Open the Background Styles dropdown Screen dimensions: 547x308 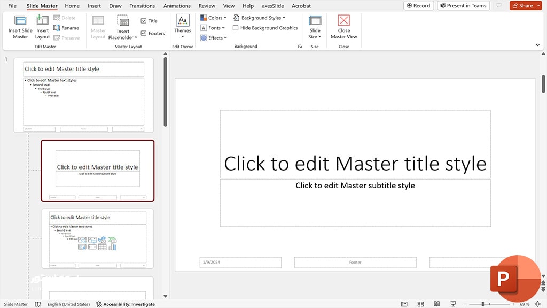pyautogui.click(x=259, y=18)
